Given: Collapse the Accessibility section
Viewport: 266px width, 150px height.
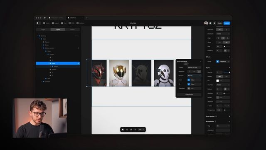Looking at the screenshot, I should tap(229, 121).
